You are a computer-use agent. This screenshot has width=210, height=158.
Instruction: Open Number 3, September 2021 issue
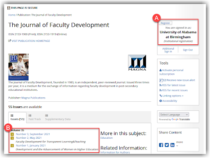pos(33,134)
